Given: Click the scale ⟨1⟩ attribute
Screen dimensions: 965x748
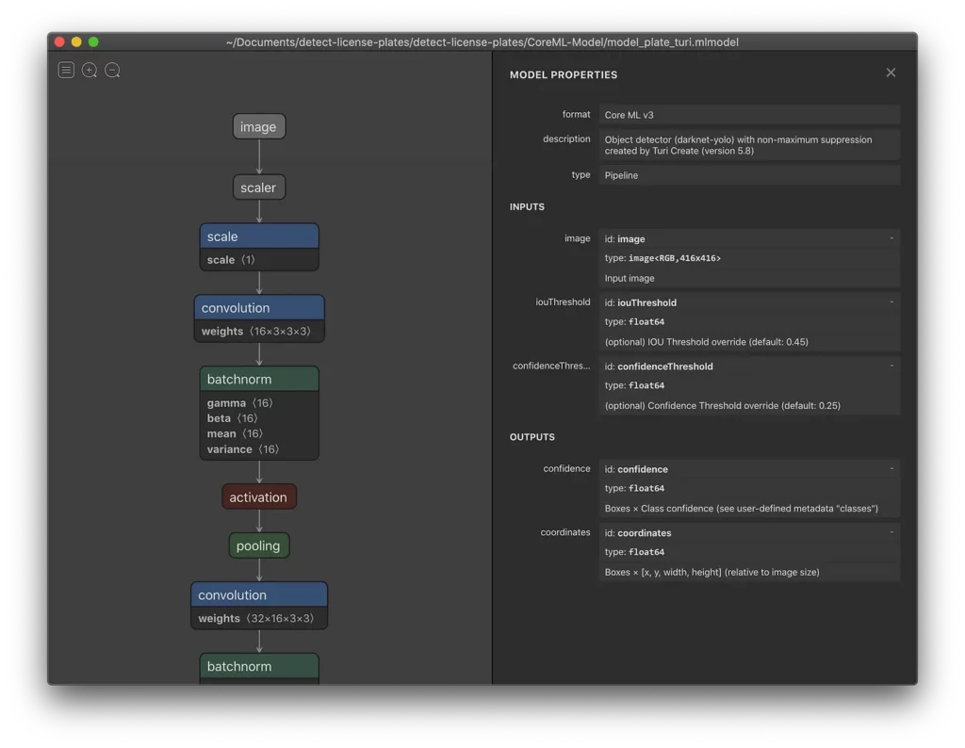Looking at the screenshot, I should tap(231, 260).
